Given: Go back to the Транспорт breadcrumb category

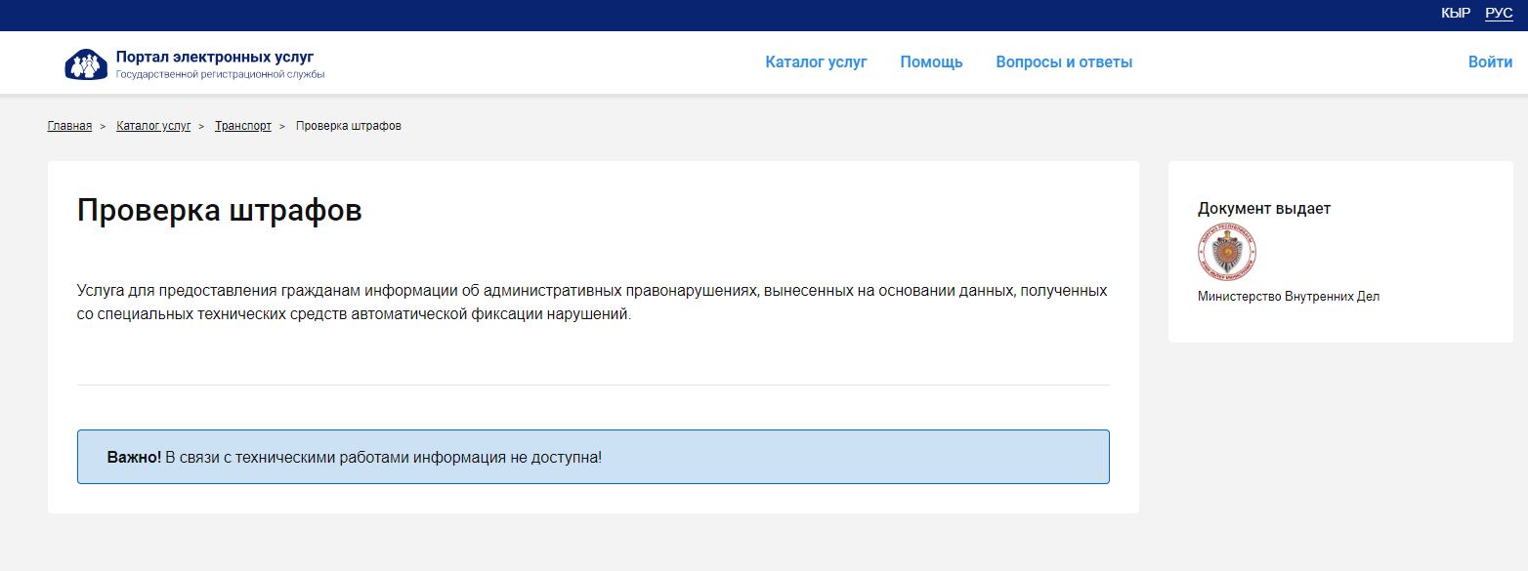Looking at the screenshot, I should tap(243, 126).
